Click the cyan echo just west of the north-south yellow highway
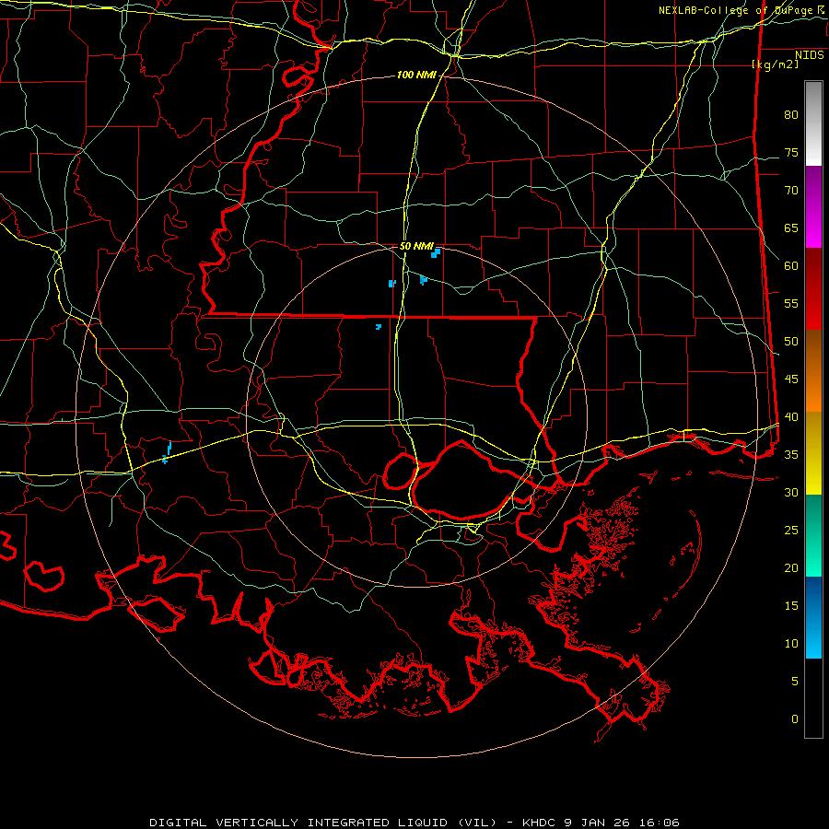The height and width of the screenshot is (829, 829). click(x=391, y=284)
